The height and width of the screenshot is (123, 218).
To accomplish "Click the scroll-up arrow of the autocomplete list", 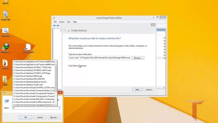I will pos(56,64).
